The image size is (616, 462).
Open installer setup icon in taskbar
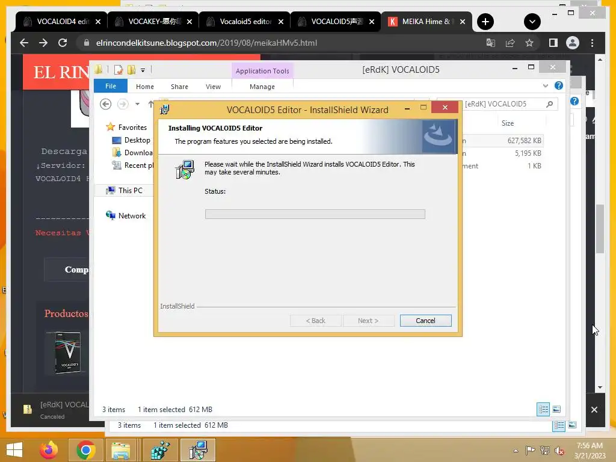[198, 450]
